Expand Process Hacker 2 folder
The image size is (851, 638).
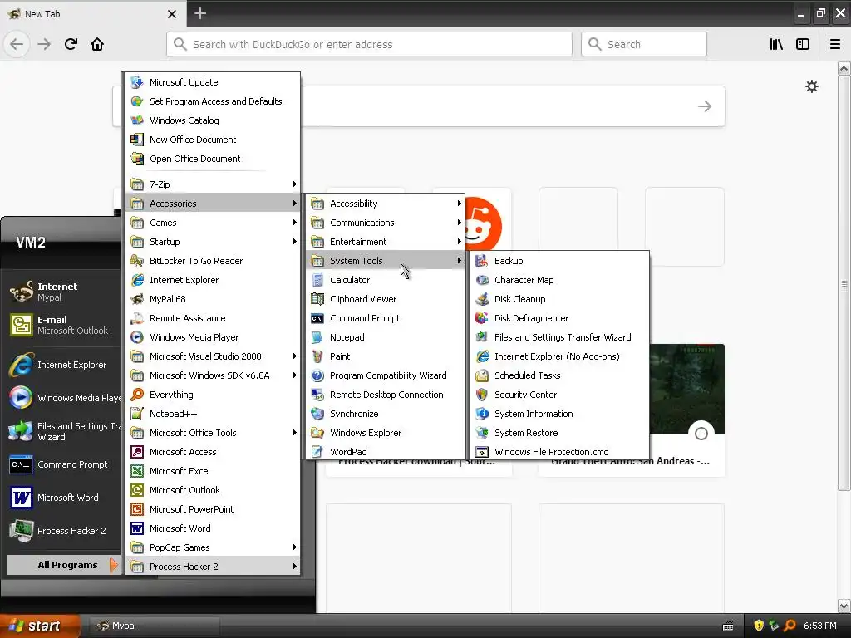click(213, 567)
